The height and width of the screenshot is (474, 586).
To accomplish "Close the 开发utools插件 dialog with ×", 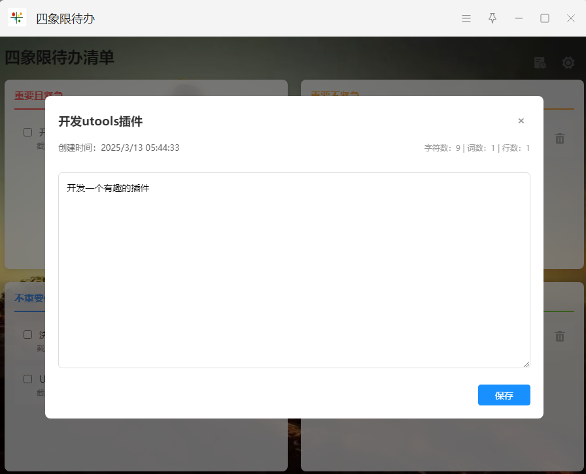I will pyautogui.click(x=521, y=121).
